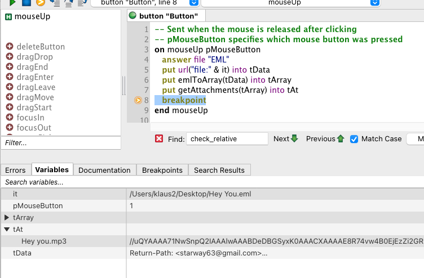The height and width of the screenshot is (278, 424).
Task: Collapse the tAt variable
Action: (x=7, y=230)
